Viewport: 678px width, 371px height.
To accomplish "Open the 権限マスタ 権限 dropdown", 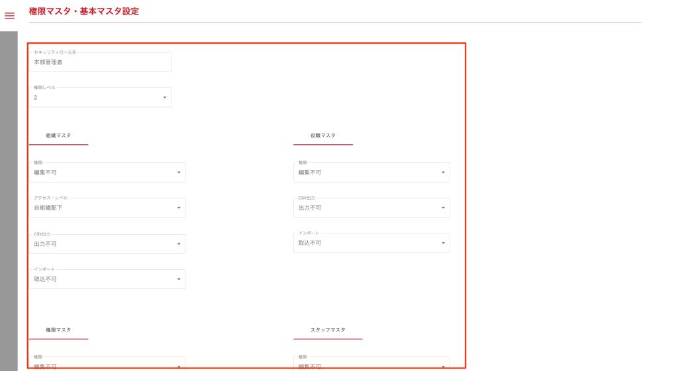I will click(x=106, y=364).
